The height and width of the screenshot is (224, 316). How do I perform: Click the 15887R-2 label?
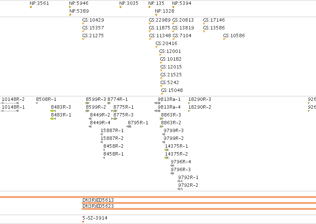pos(112,139)
